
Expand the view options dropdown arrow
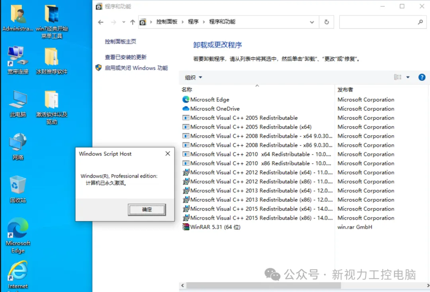pos(408,77)
